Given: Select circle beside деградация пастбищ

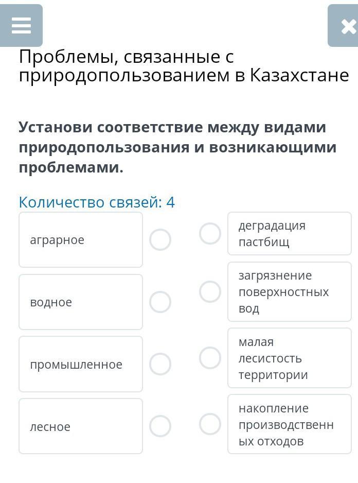Looking at the screenshot, I should pos(210,234).
